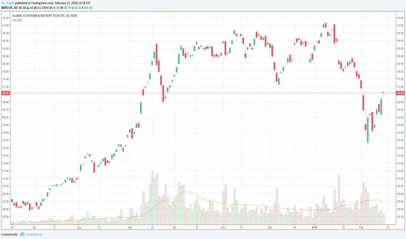This screenshot has height=239, width=406.
Task: Select the 'BATS:LIT, 1D' ticker text
Action: tap(9, 8)
